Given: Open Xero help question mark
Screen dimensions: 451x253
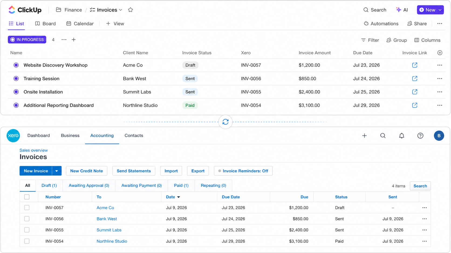Looking at the screenshot, I should [x=420, y=136].
